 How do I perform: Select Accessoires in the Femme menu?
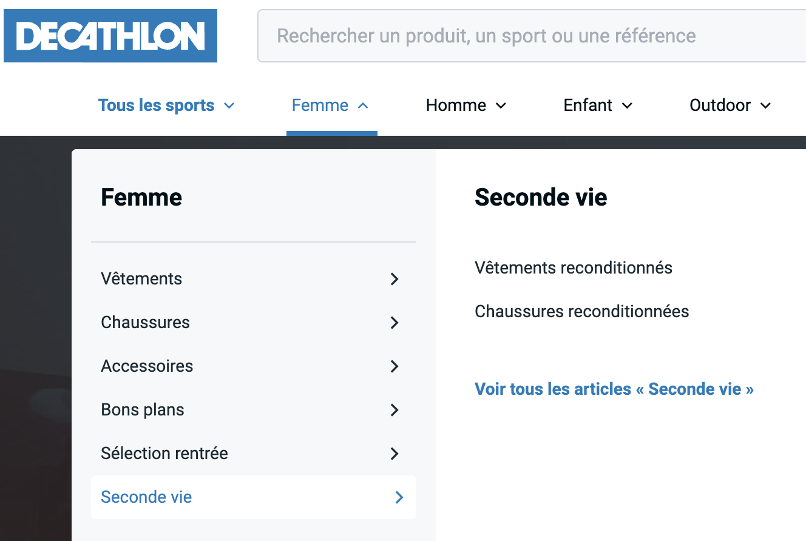tap(254, 366)
